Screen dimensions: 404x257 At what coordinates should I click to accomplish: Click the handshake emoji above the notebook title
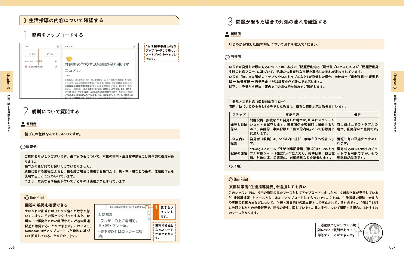[x=69, y=59]
